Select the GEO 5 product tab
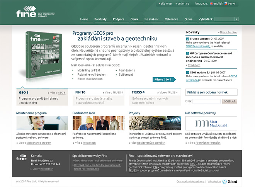This screenshot has width=255, height=192. pos(24,93)
